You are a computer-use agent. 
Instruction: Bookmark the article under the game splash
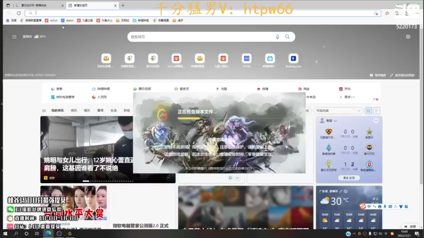tap(230, 178)
